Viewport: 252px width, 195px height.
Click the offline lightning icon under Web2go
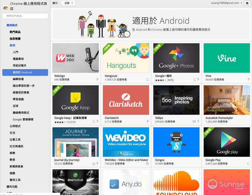click(x=97, y=80)
